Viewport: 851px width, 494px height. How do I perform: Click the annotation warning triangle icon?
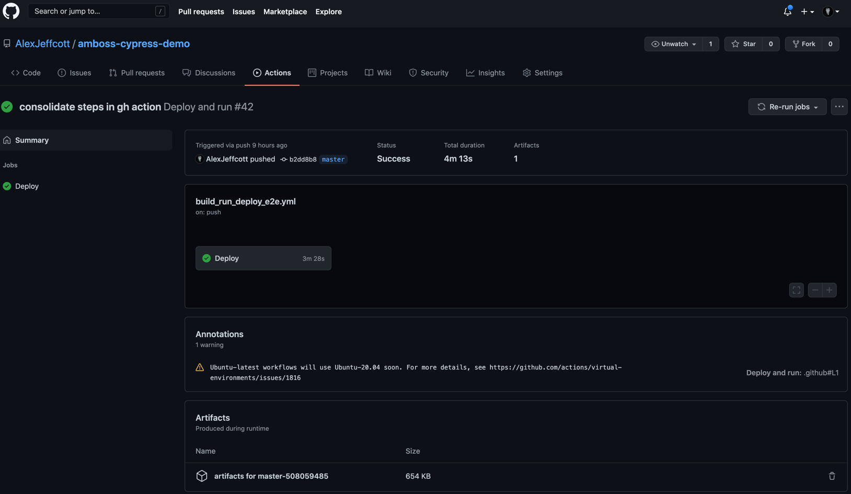(x=200, y=367)
